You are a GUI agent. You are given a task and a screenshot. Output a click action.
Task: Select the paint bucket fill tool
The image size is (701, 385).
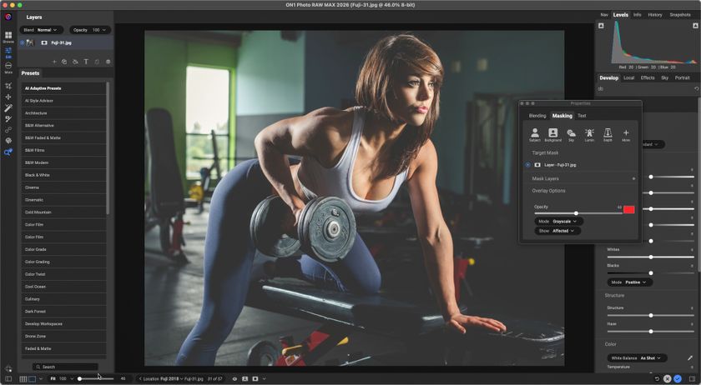[8, 141]
